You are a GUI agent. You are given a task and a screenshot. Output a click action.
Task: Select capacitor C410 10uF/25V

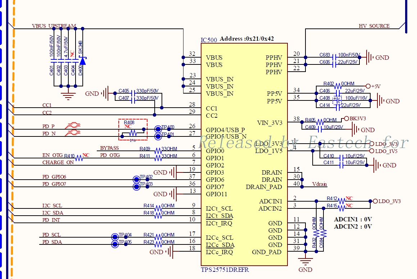(x=341, y=158)
